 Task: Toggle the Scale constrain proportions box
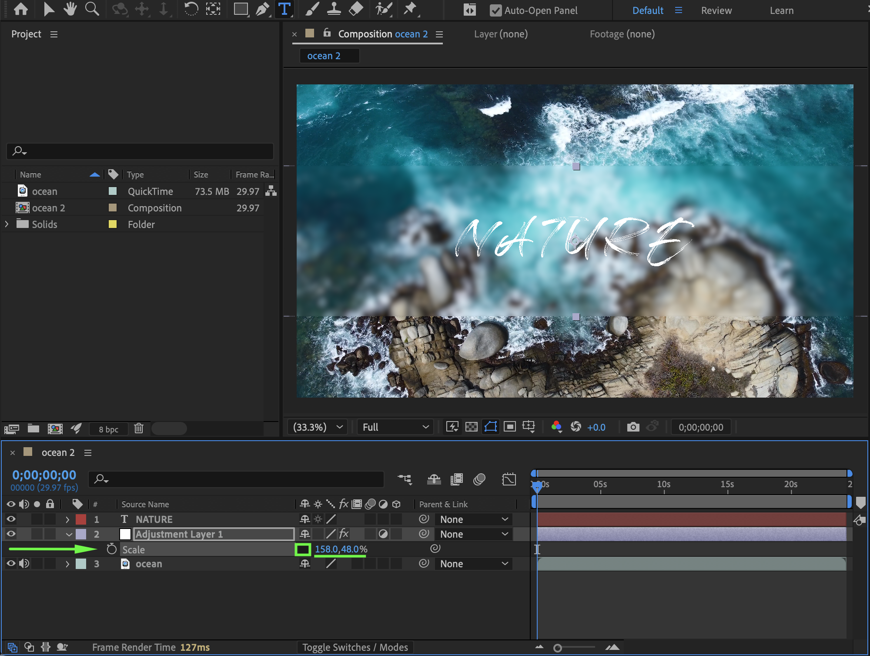click(303, 549)
